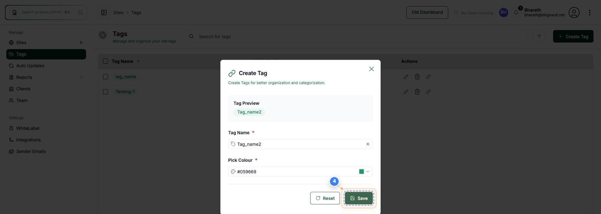Click the Save button in Create Tag dialog
The image size is (601, 214).
click(x=359, y=198)
